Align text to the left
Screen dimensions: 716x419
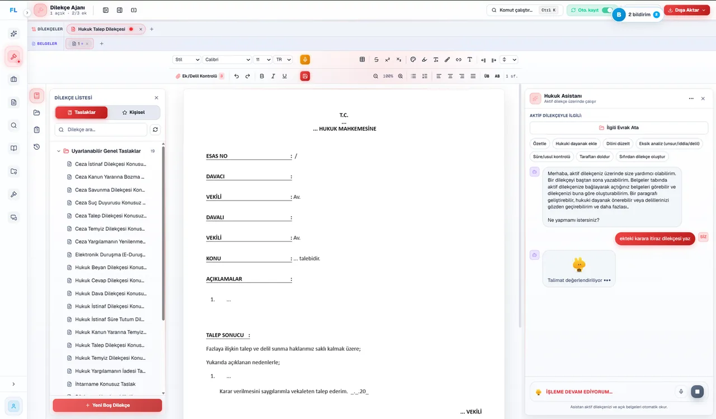point(439,76)
